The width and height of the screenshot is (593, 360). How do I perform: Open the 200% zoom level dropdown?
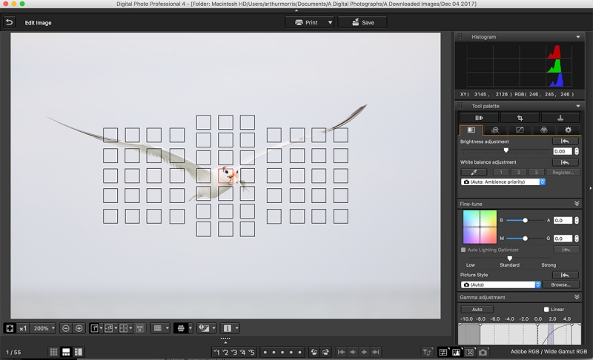[x=43, y=328]
